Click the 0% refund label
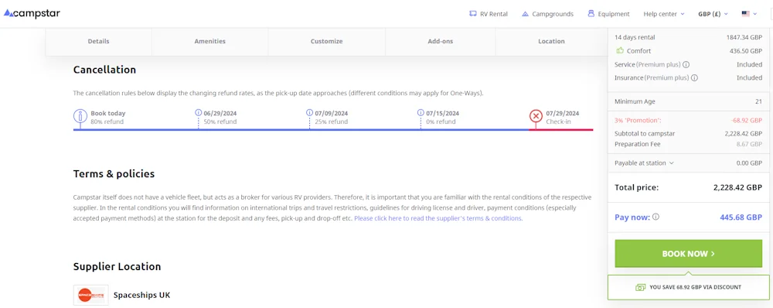Image resolution: width=773 pixels, height=308 pixels. (441, 121)
